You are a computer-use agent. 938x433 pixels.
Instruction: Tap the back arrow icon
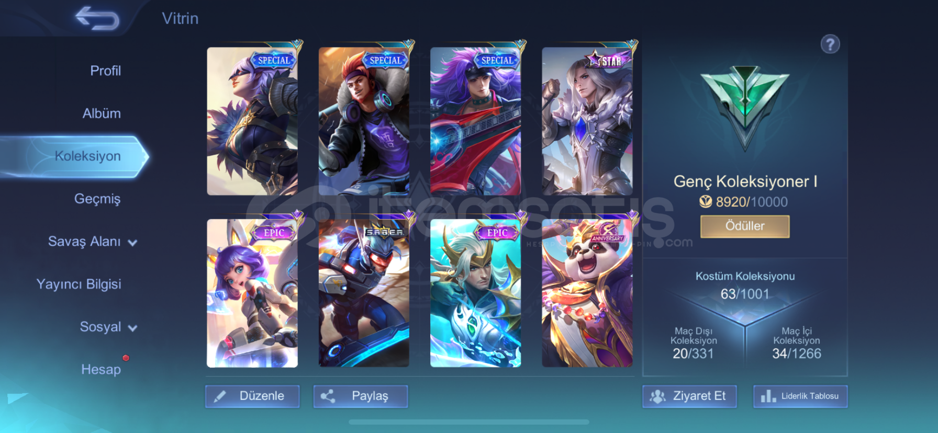click(97, 18)
